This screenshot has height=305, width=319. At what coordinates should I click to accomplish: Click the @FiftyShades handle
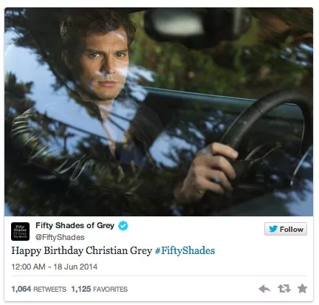60,237
